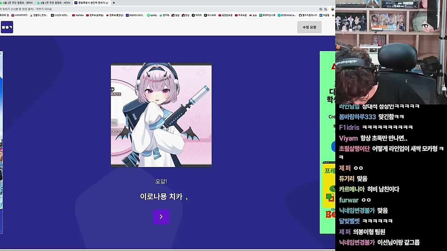Click chat username furwar
Viewport: 447px width, 251px height.
(349, 200)
